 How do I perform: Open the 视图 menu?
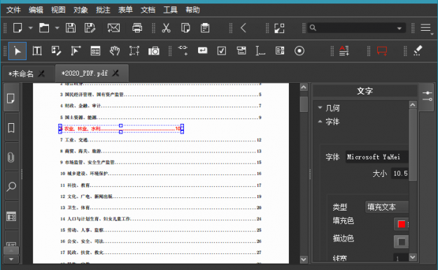(58, 10)
